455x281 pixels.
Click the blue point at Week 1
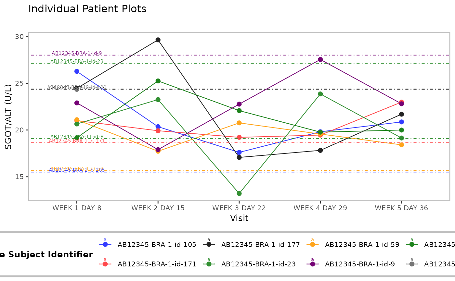pyautogui.click(x=77, y=71)
